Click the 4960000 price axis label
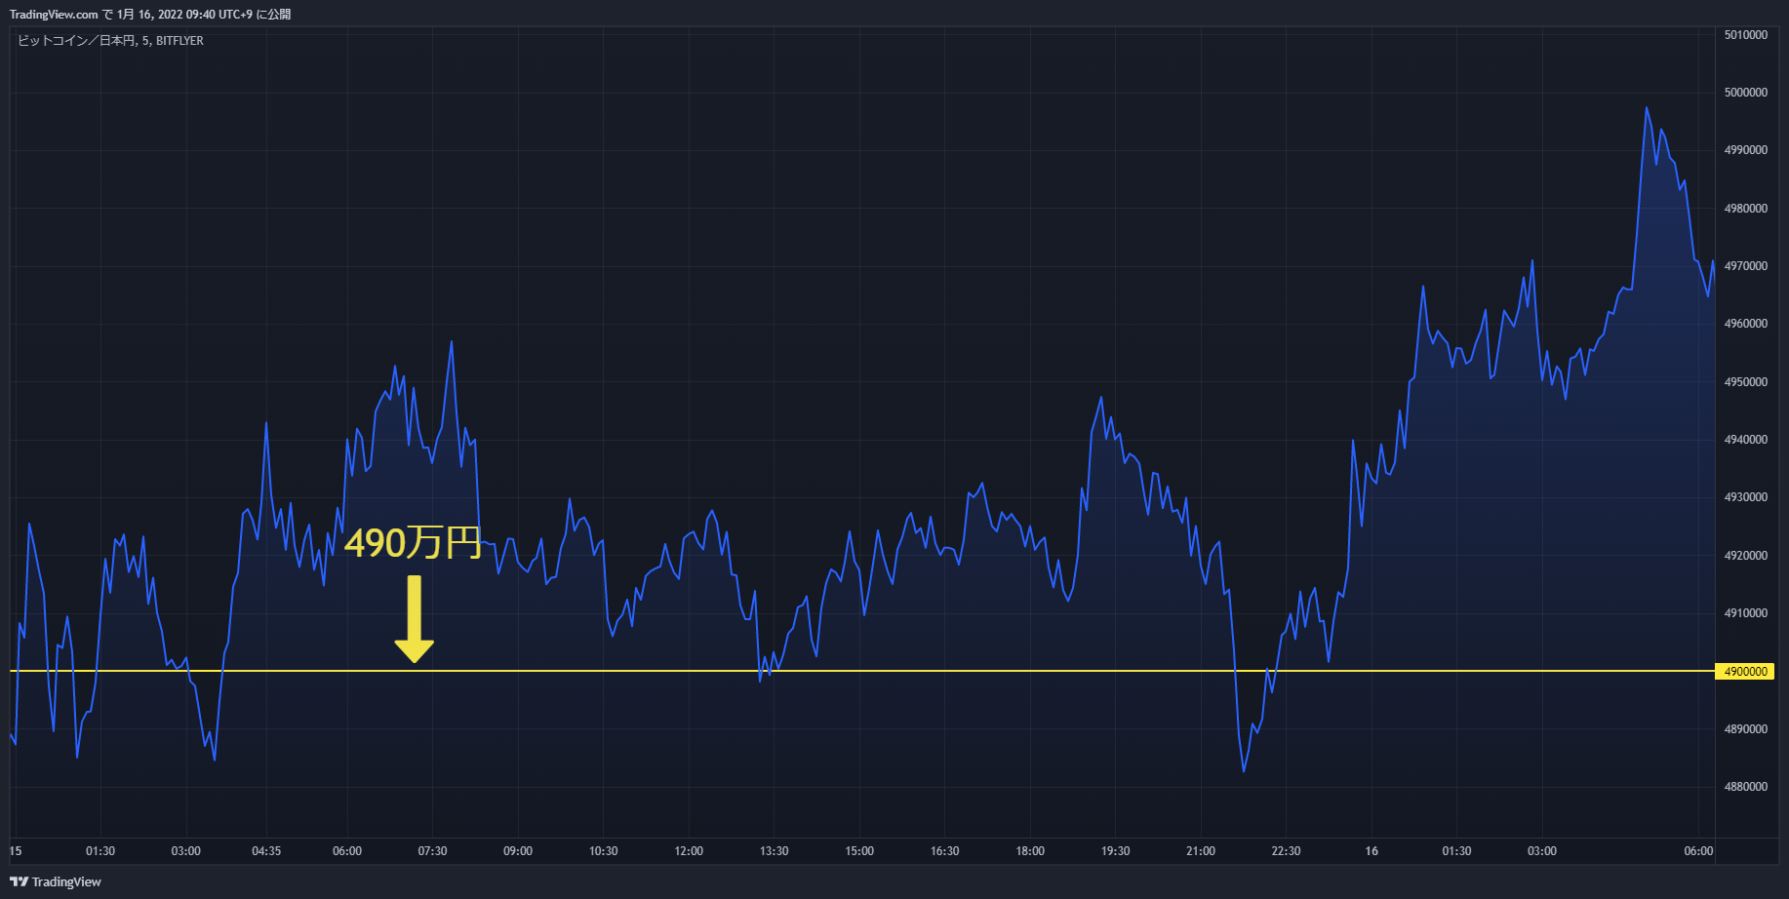This screenshot has width=1789, height=899. pos(1746,324)
